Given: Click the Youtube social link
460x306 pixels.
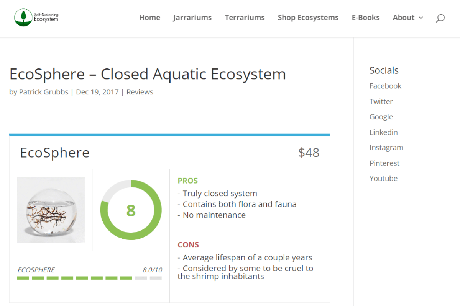Looking at the screenshot, I should click(383, 179).
